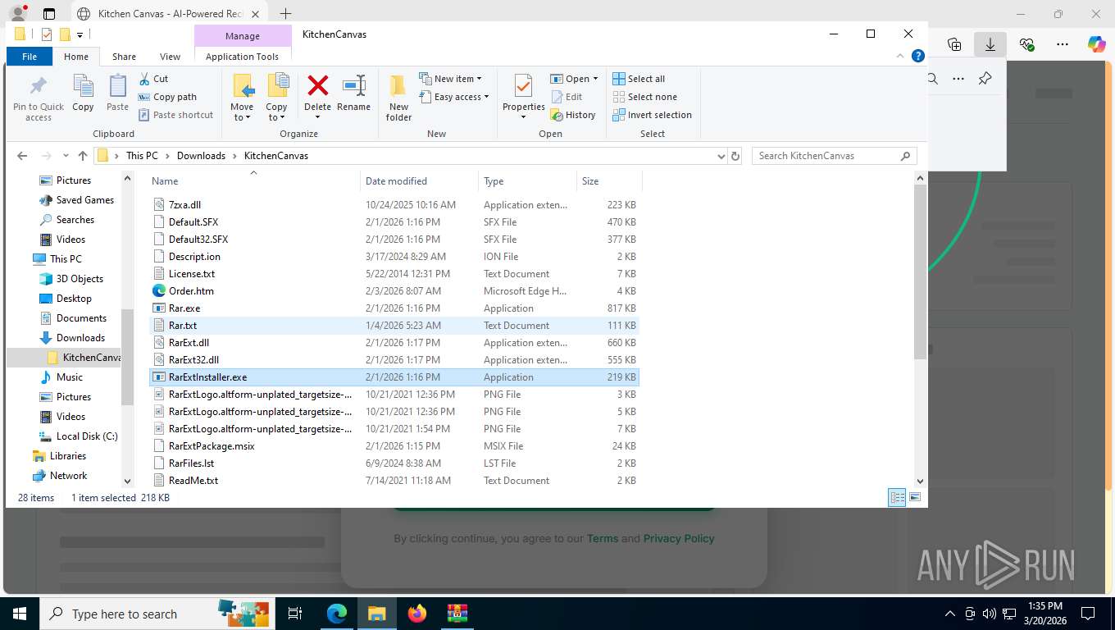1115x630 pixels.
Task: Switch to Large icons view
Action: (x=915, y=497)
